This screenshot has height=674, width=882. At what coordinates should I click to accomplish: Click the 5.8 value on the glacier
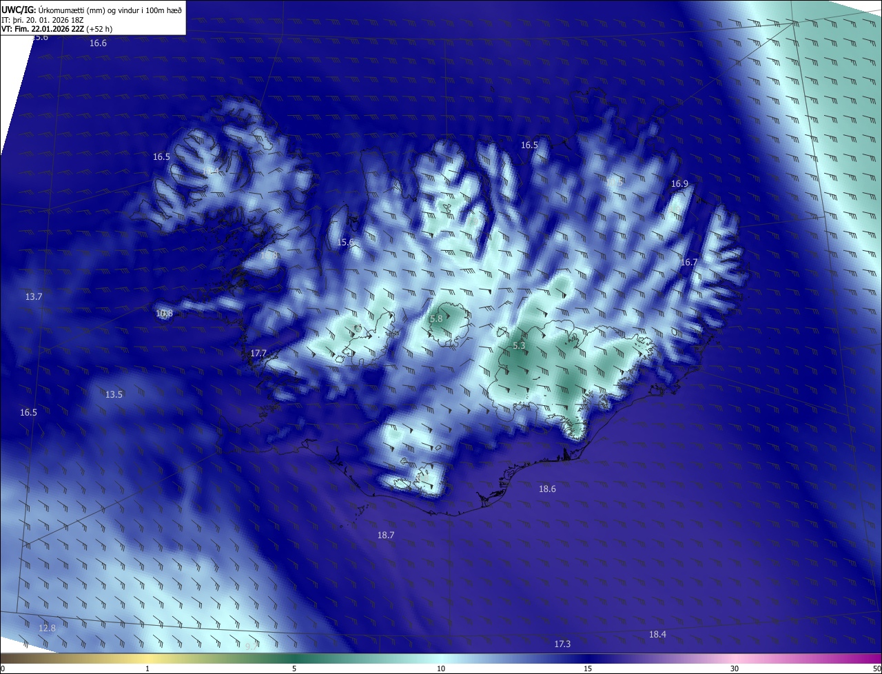[436, 319]
